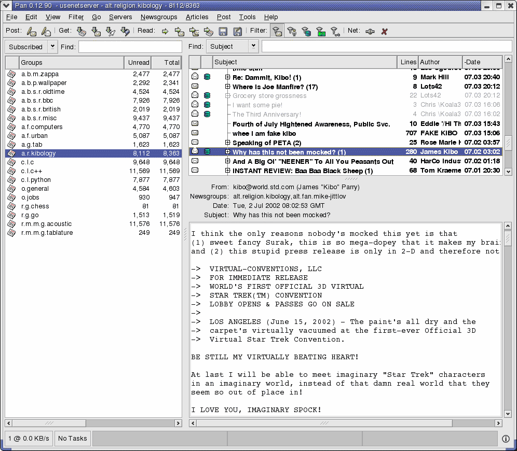
Task: Select the c.l.c++ newsgroup row
Action: (x=93, y=171)
